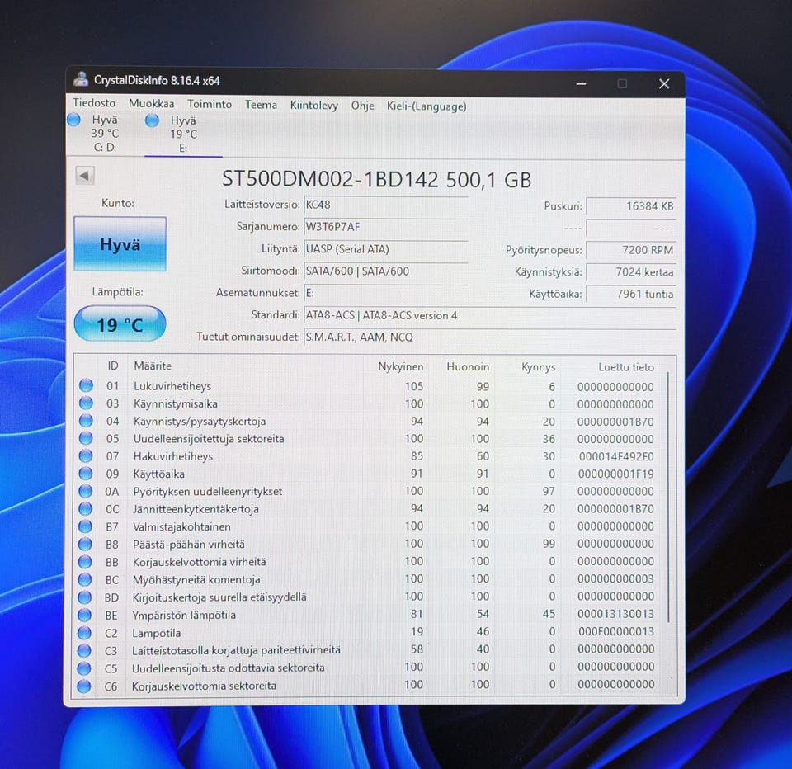Click the Käyttöaika value 7961 tuntia
Viewport: 792px width, 769px height.
(631, 294)
